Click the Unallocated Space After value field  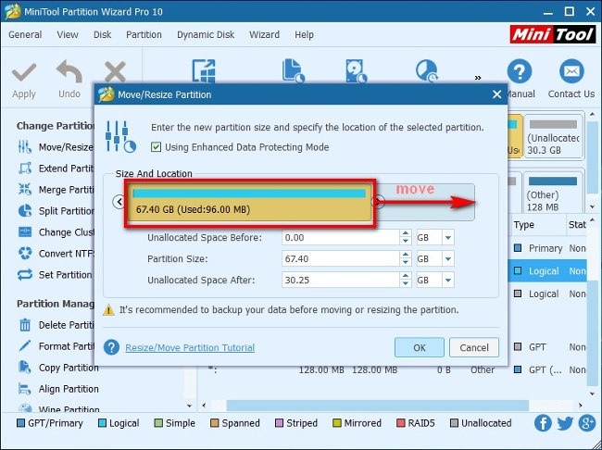[x=341, y=280]
